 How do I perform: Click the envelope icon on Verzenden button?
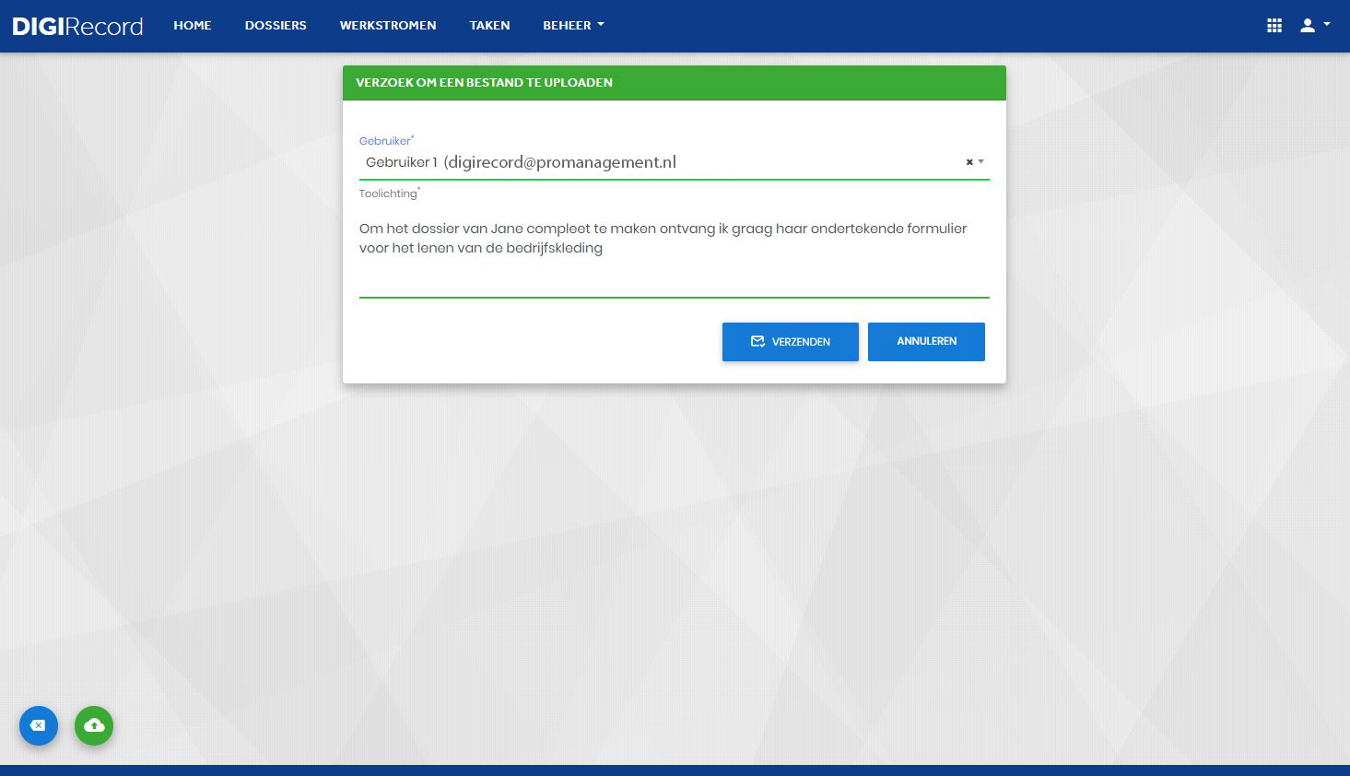pyautogui.click(x=757, y=341)
